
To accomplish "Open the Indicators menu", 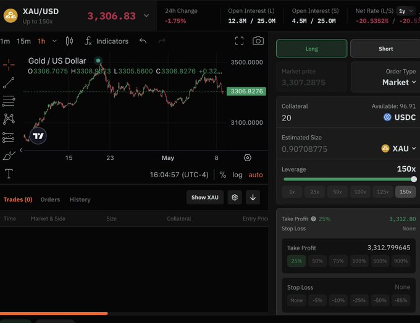I will click(x=107, y=41).
